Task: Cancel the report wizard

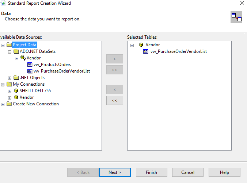Action: point(188,172)
